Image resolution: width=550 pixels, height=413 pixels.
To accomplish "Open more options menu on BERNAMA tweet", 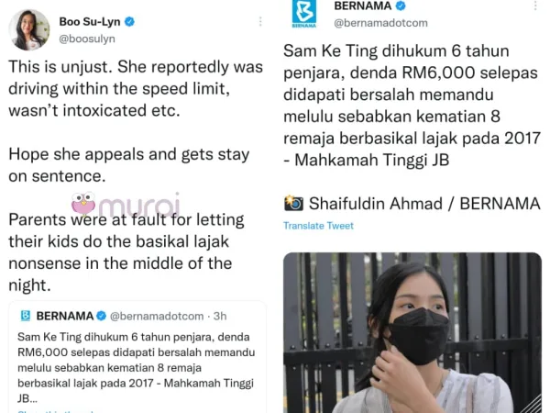I will point(535,6).
